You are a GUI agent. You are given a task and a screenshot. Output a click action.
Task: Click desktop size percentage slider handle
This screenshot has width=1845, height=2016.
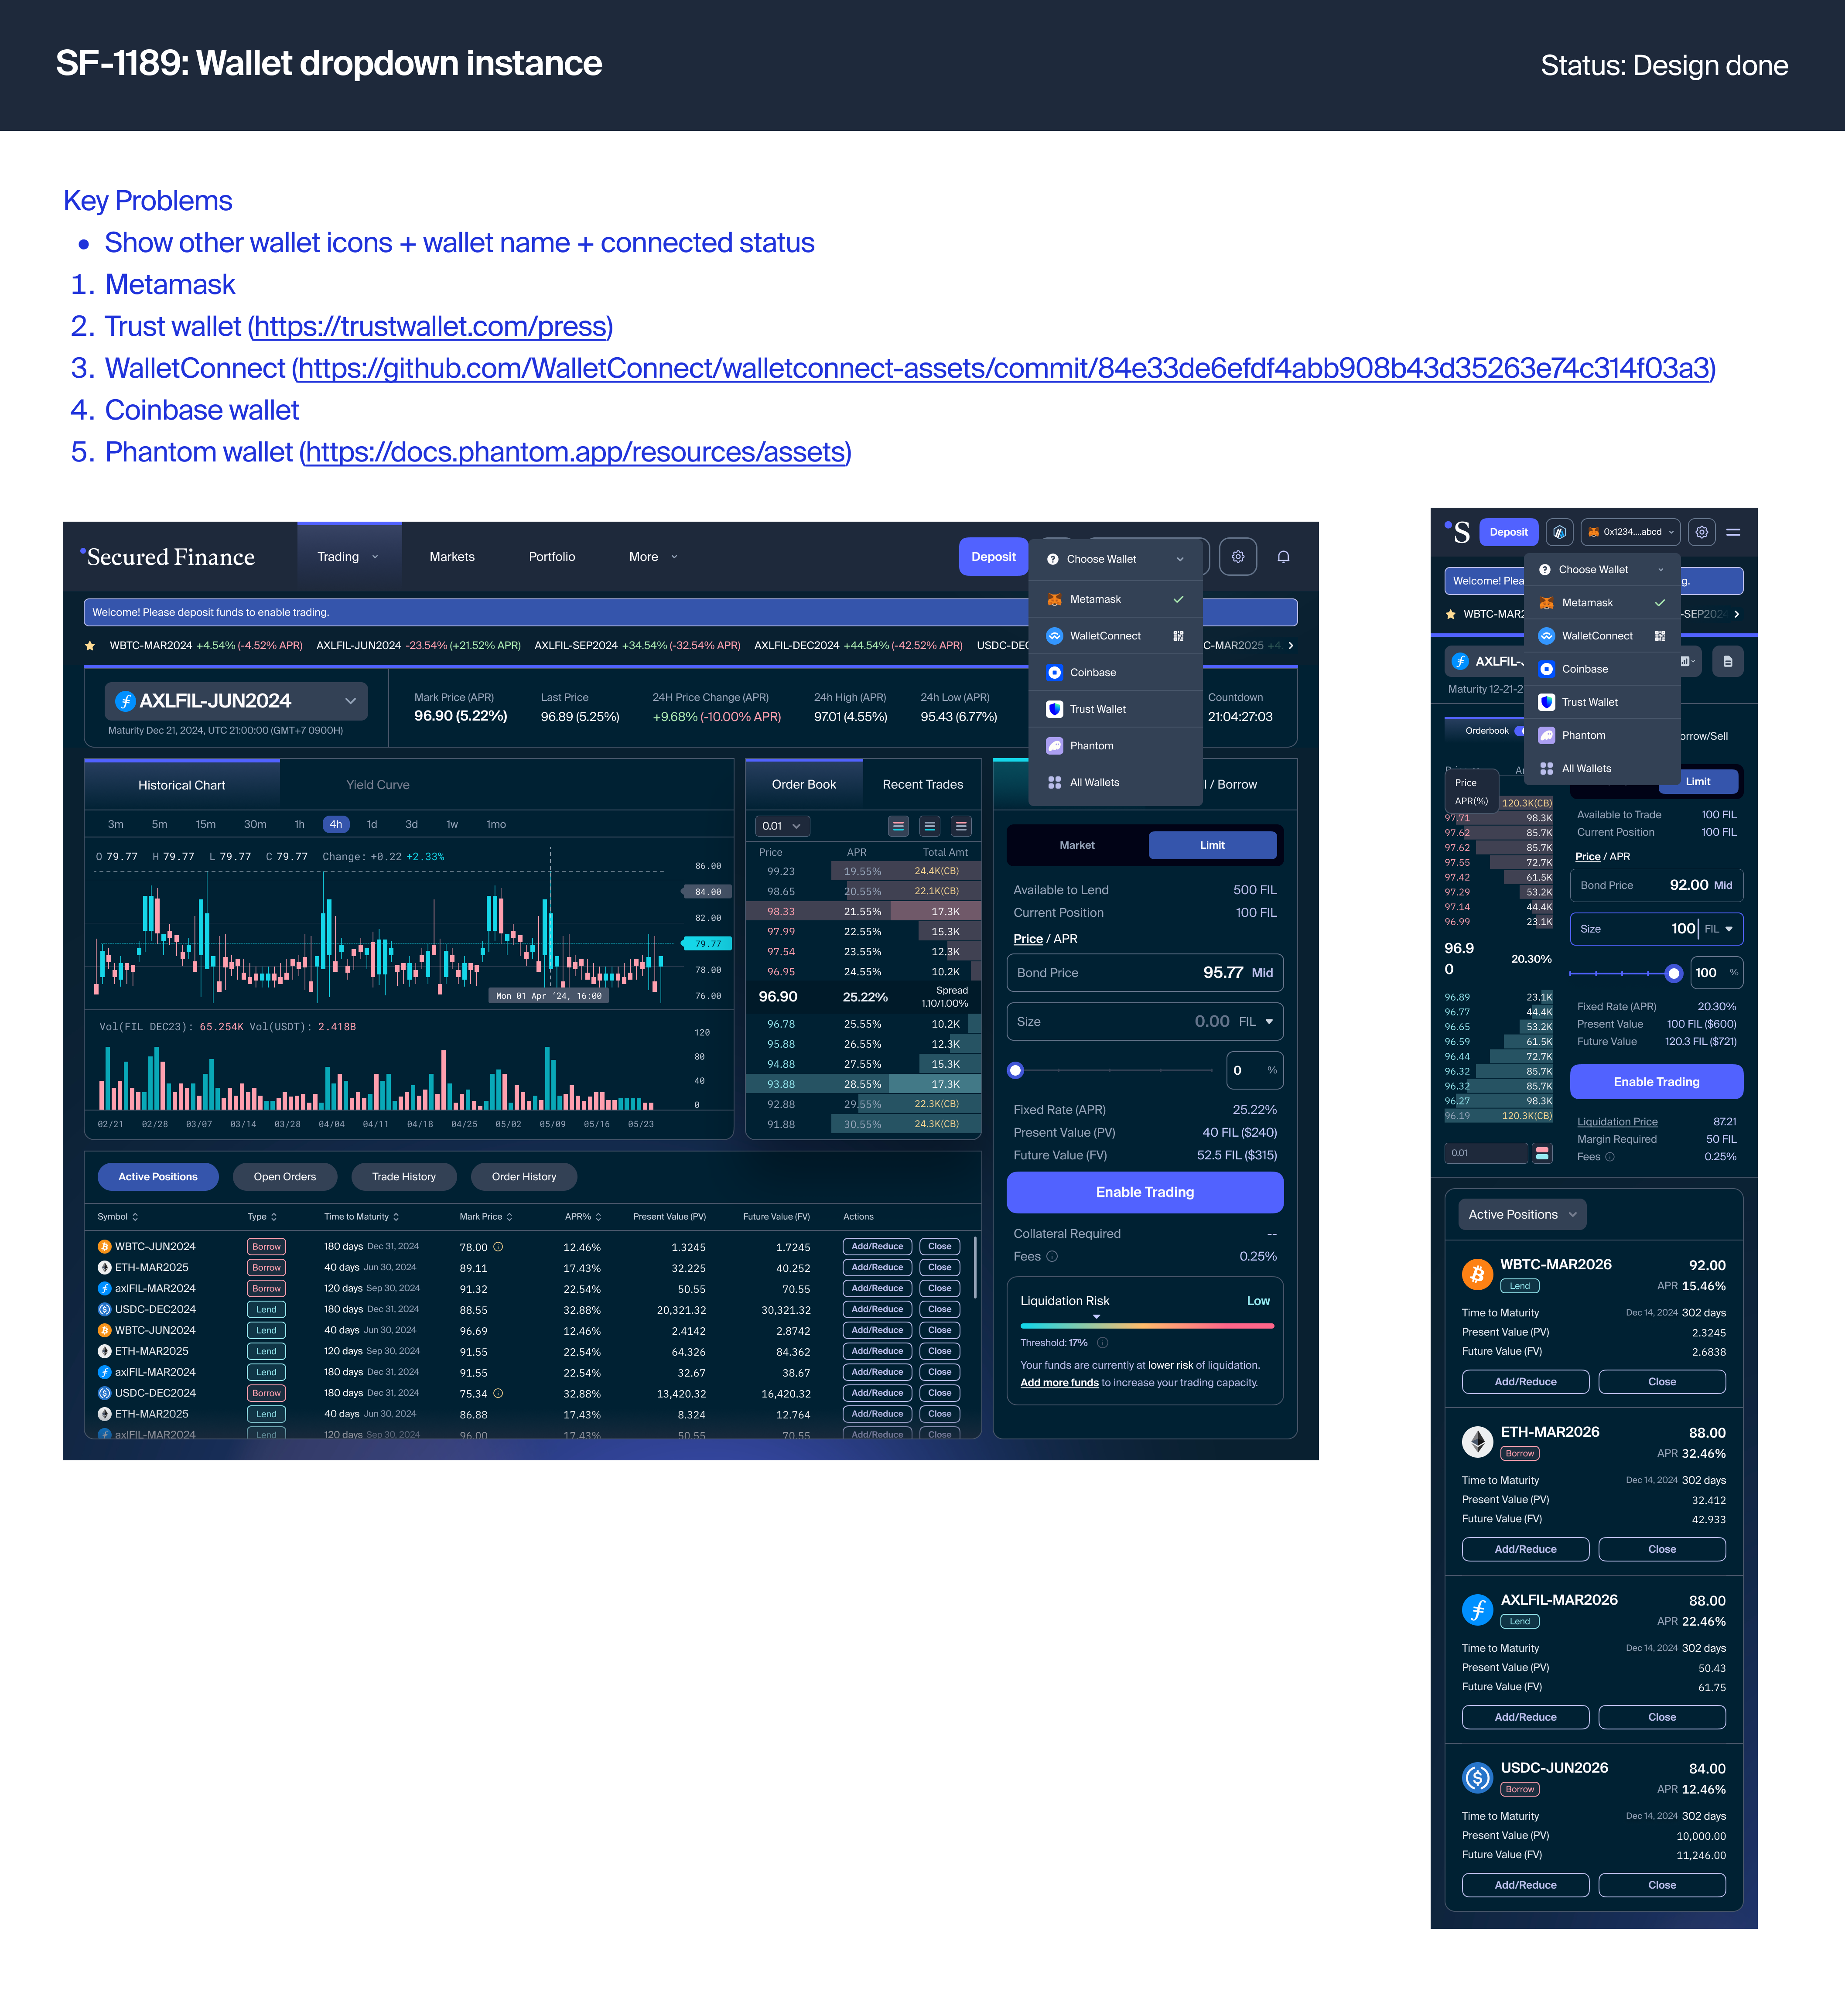(1015, 1071)
